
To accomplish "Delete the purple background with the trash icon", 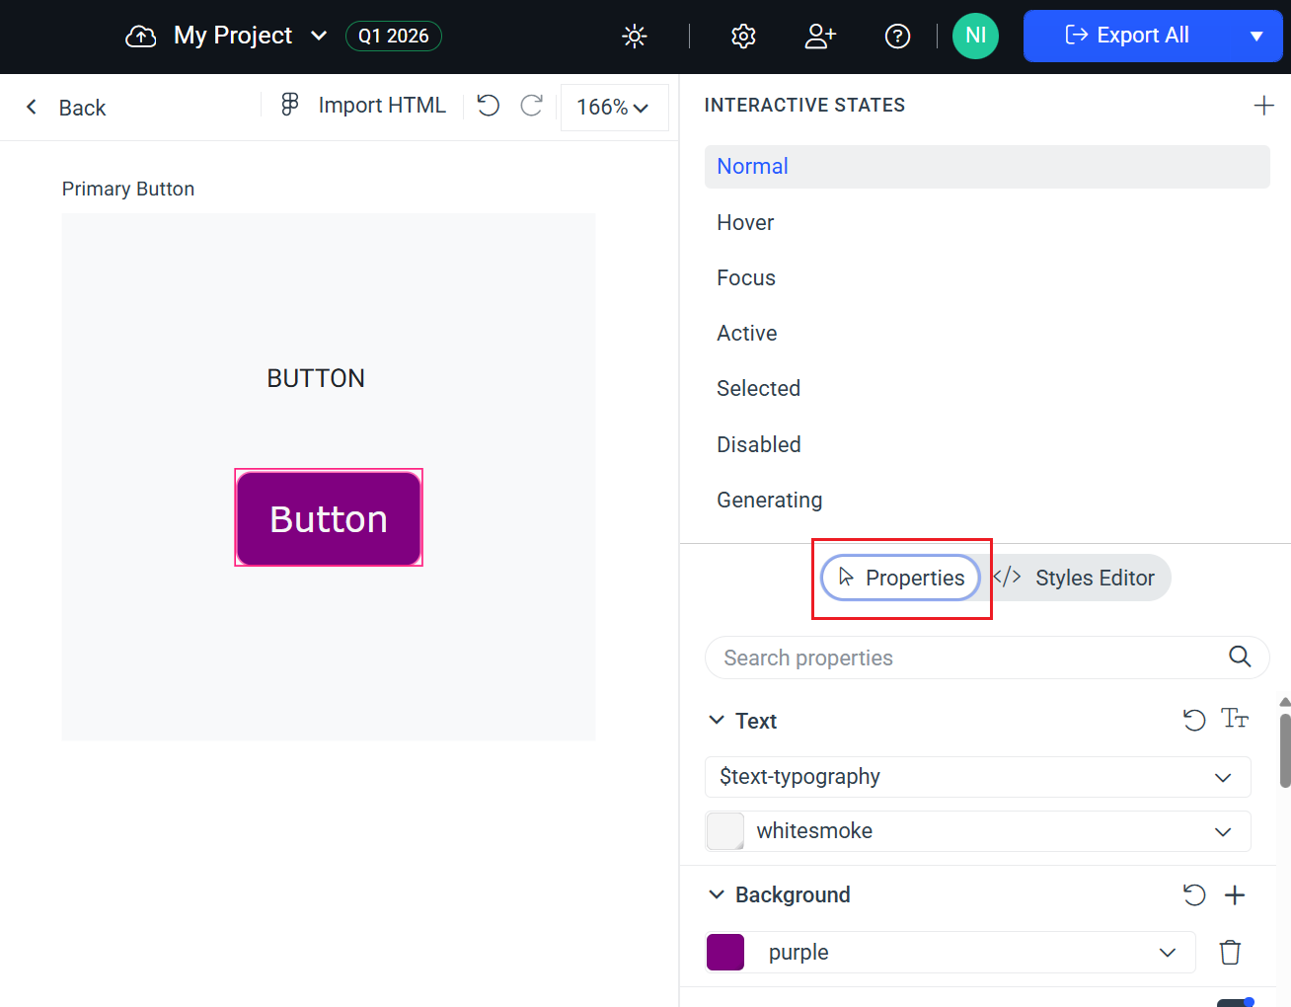I will [1229, 952].
